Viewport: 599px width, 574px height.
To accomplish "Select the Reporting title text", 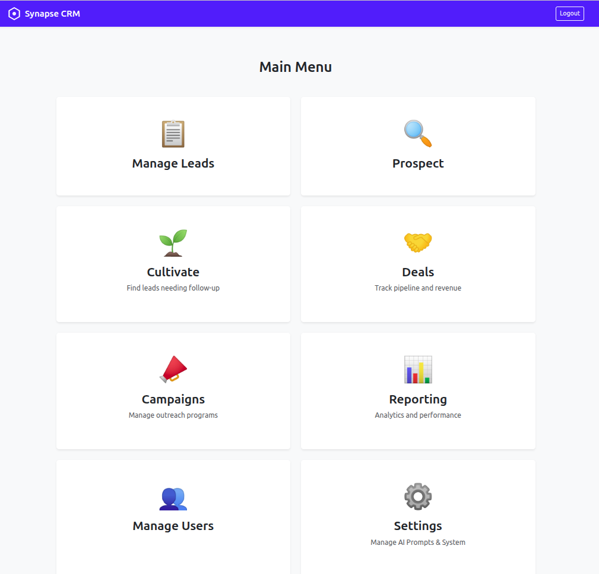I will tap(418, 399).
